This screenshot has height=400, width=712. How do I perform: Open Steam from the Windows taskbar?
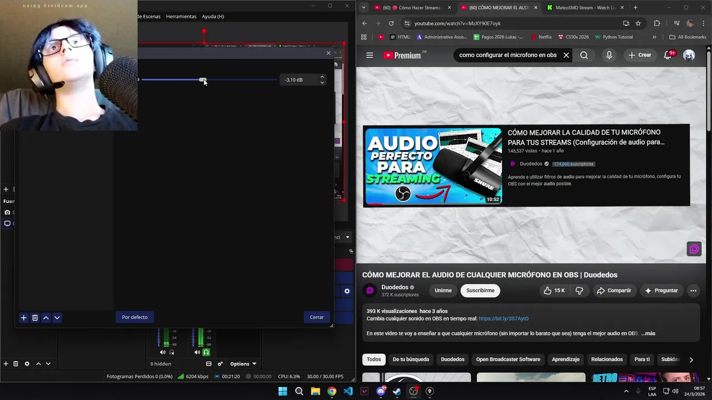click(x=397, y=391)
